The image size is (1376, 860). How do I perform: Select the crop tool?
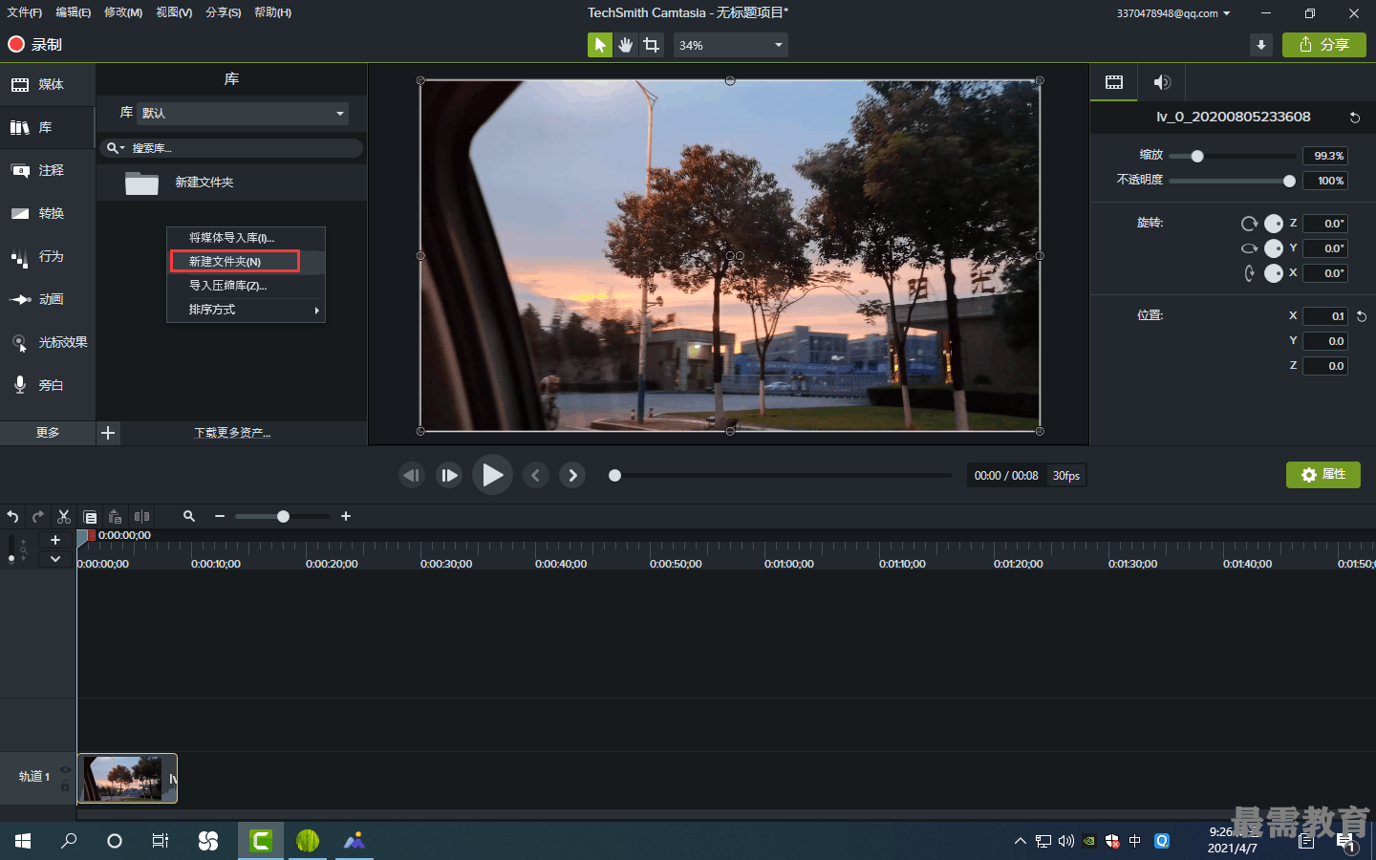tap(651, 45)
